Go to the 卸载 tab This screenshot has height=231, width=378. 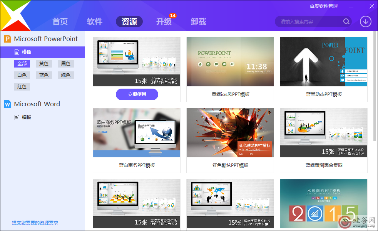199,21
